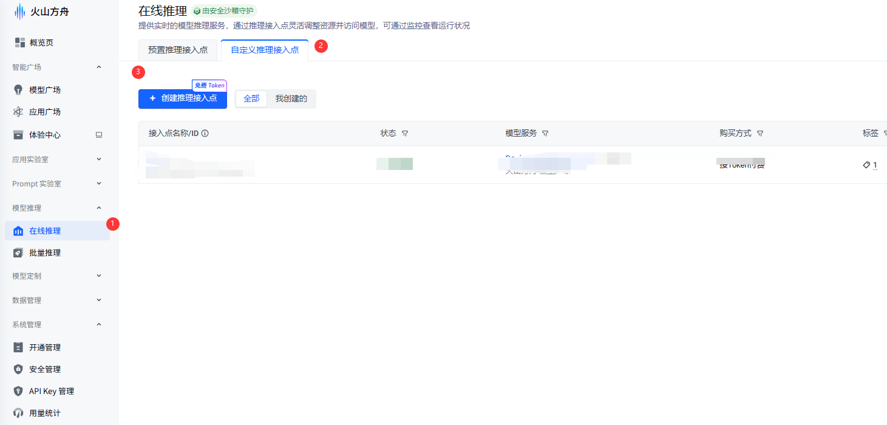Open API Key 管理 page
The height and width of the screenshot is (425, 887).
[51, 391]
